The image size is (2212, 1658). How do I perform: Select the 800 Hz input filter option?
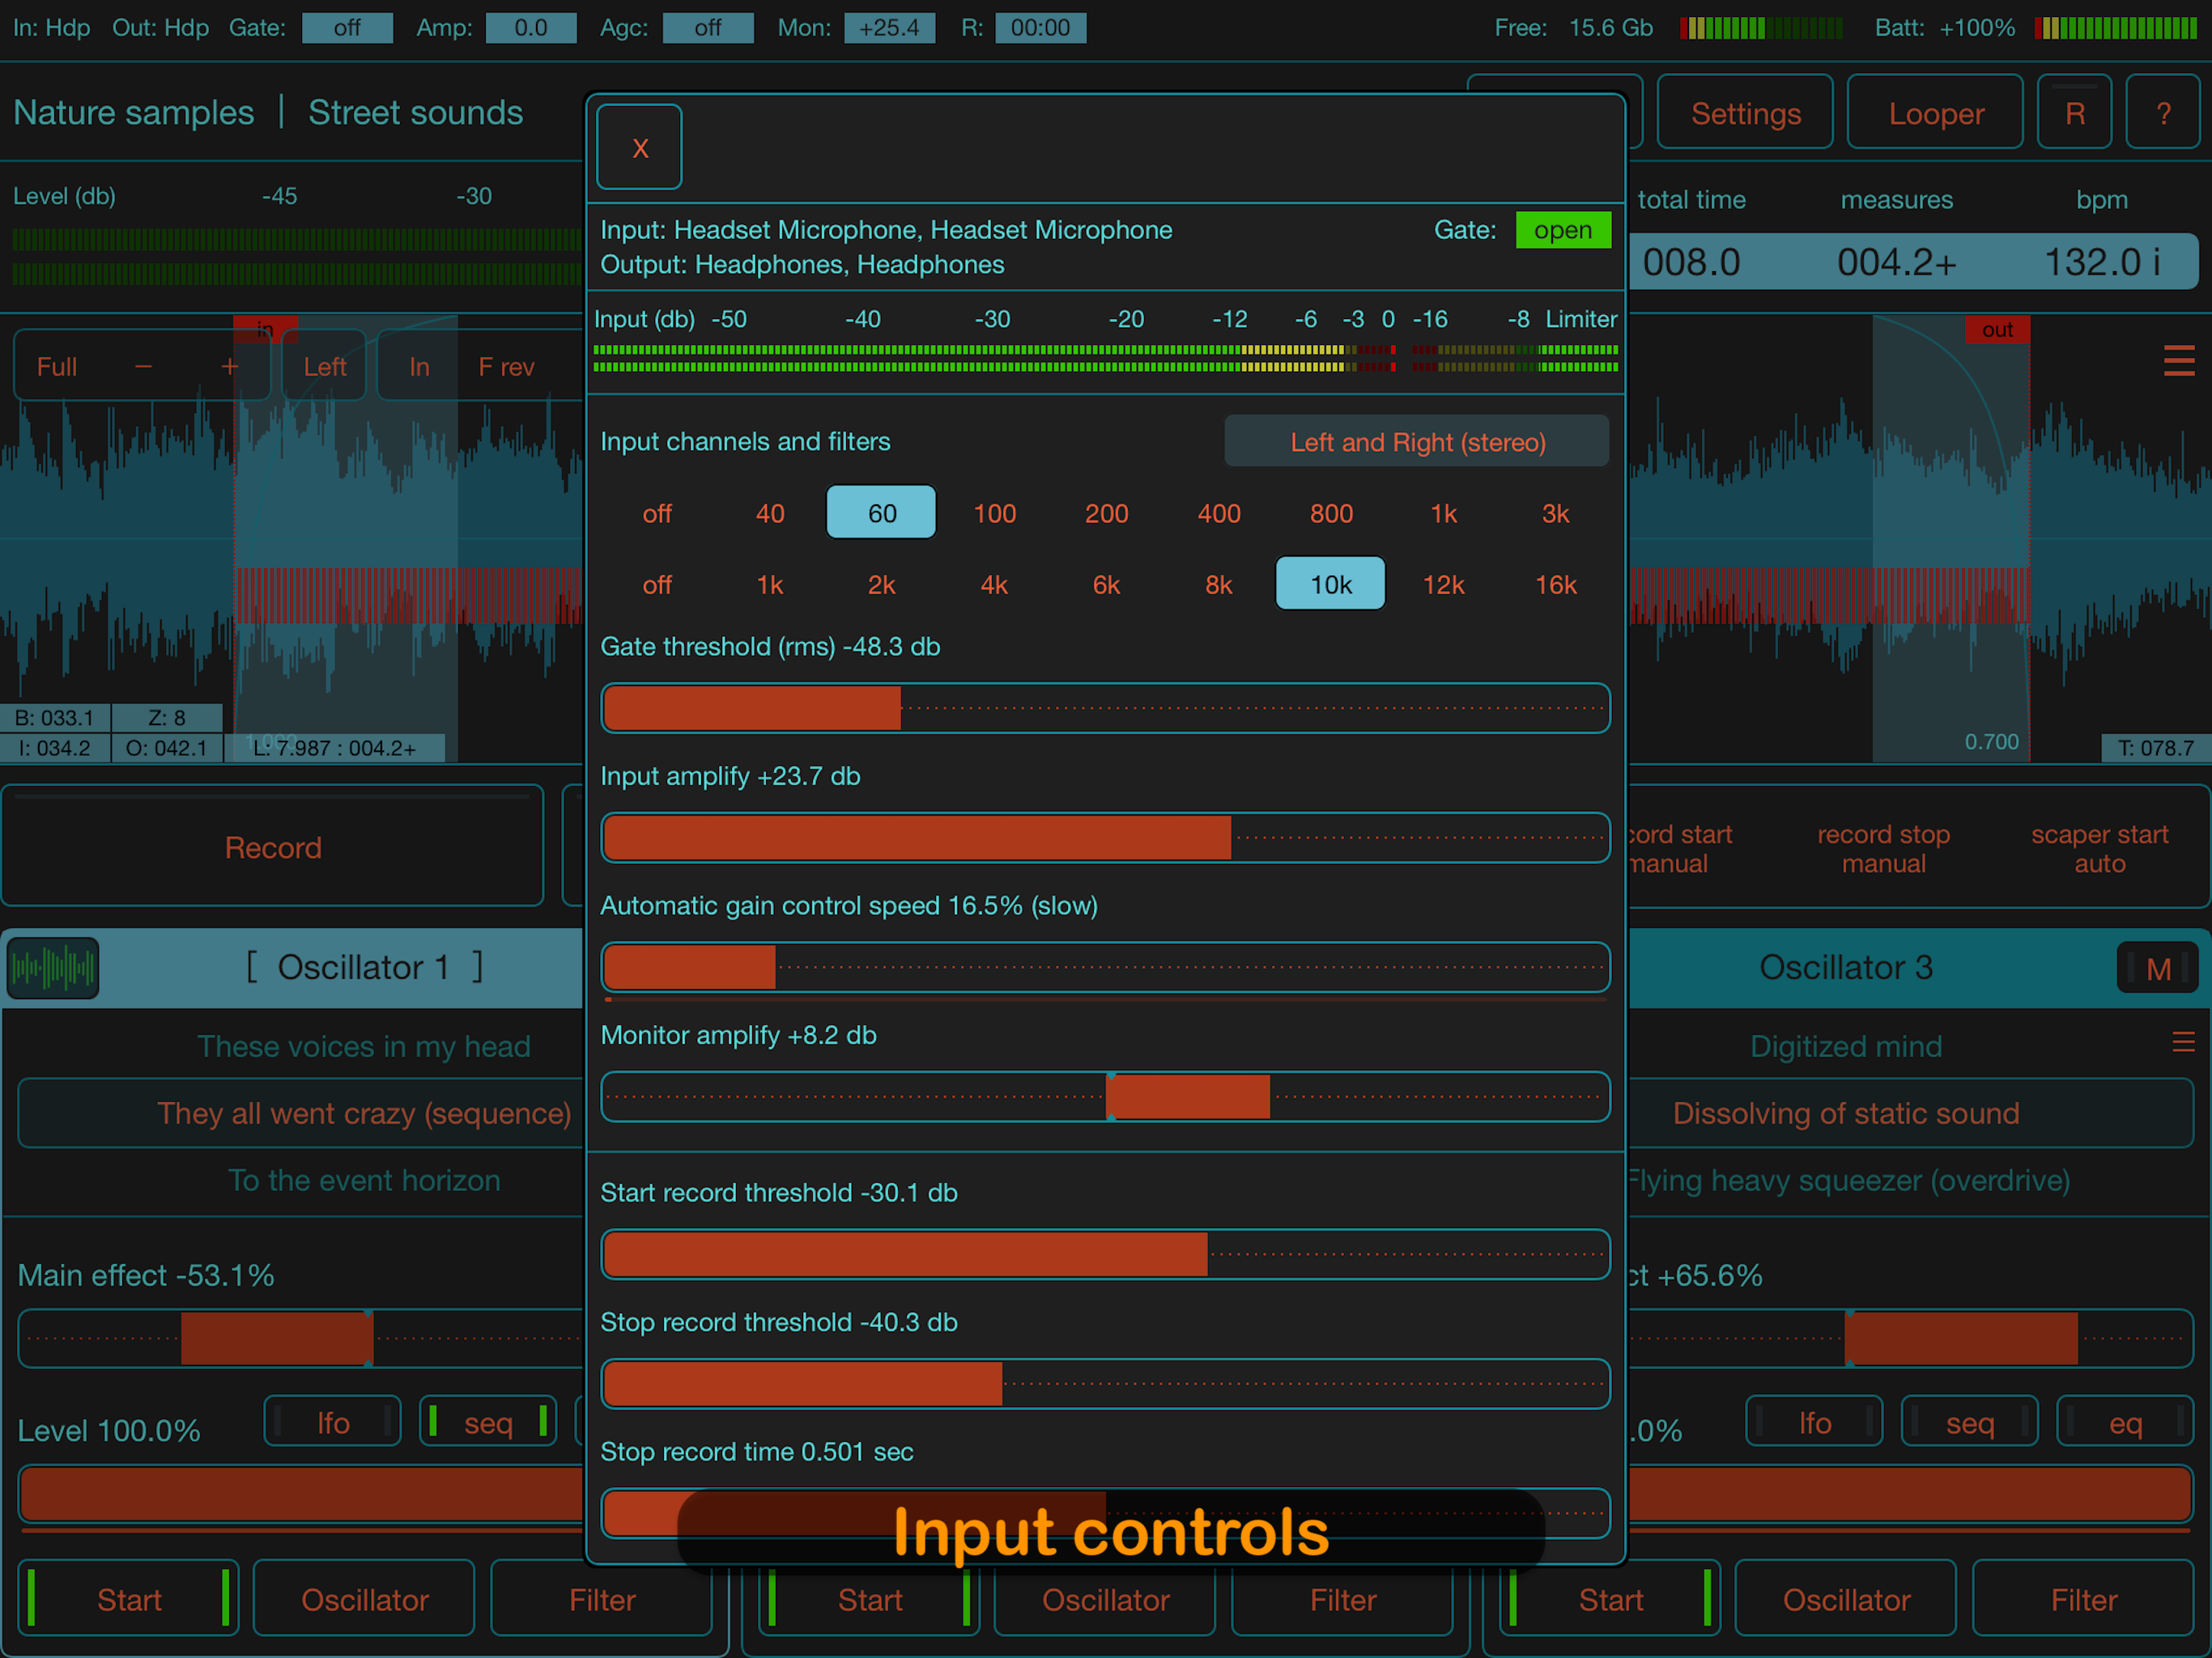tap(1330, 513)
